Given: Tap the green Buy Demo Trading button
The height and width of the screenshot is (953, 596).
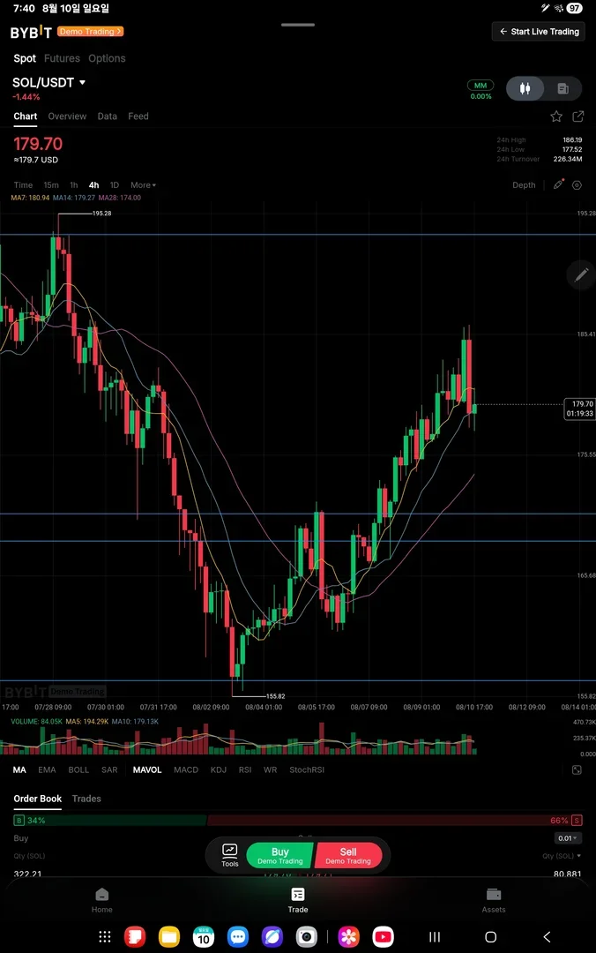Looking at the screenshot, I should click(x=280, y=855).
